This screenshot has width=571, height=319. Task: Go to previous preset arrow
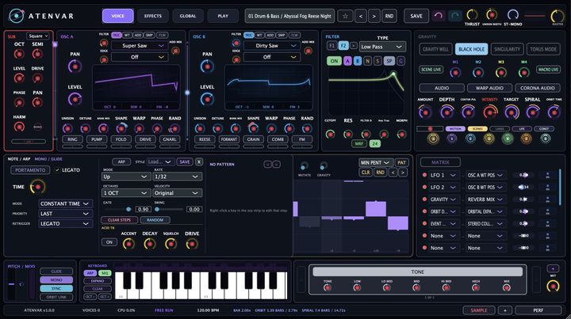[x=361, y=16]
